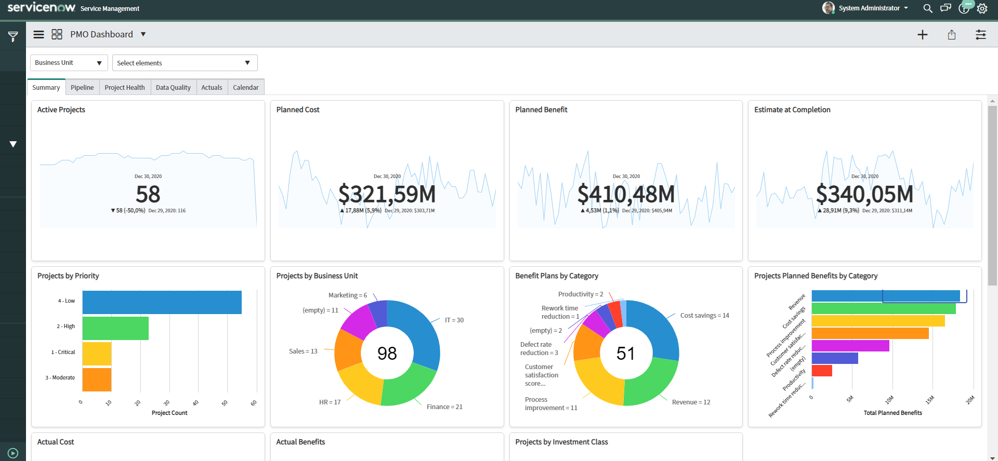This screenshot has width=998, height=461.
Task: Click the blue 4 - Low priority bar
Action: [x=162, y=302]
